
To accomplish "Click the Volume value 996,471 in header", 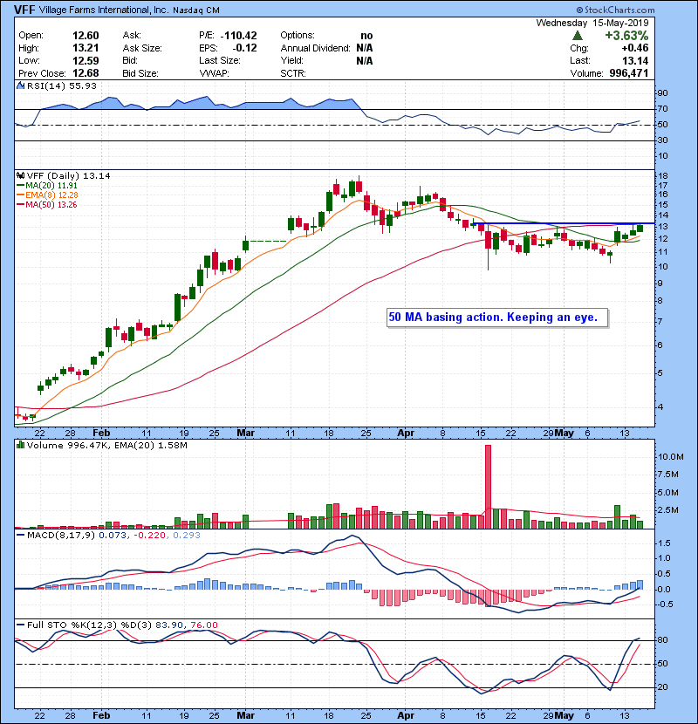I will coord(629,73).
